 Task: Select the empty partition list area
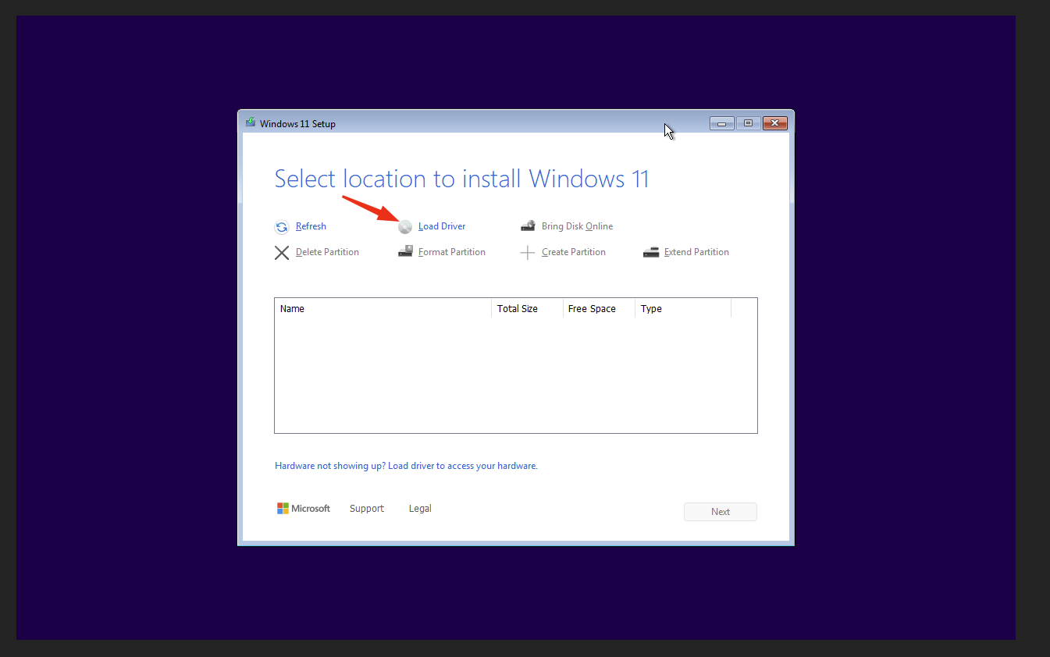pyautogui.click(x=515, y=375)
